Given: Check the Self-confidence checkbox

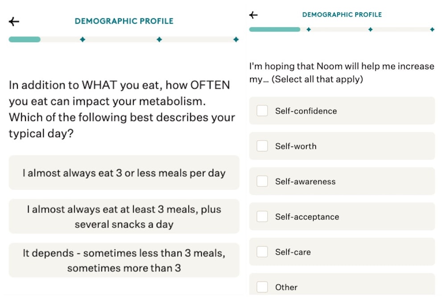Looking at the screenshot, I should (262, 111).
